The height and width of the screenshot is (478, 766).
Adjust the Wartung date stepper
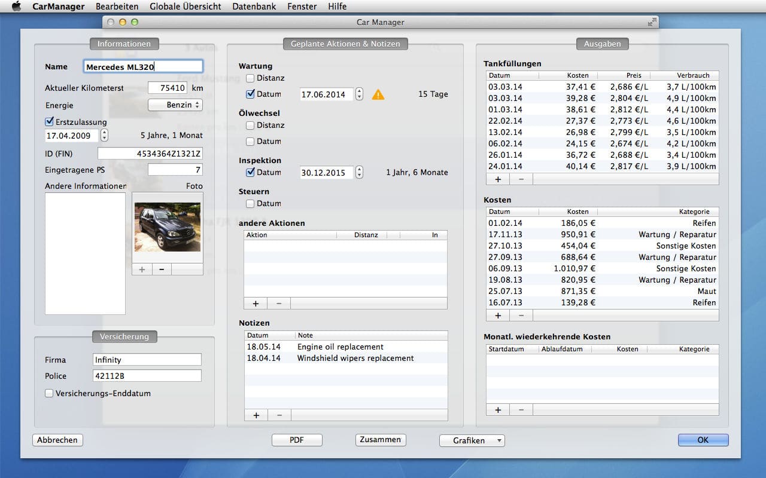pos(359,94)
